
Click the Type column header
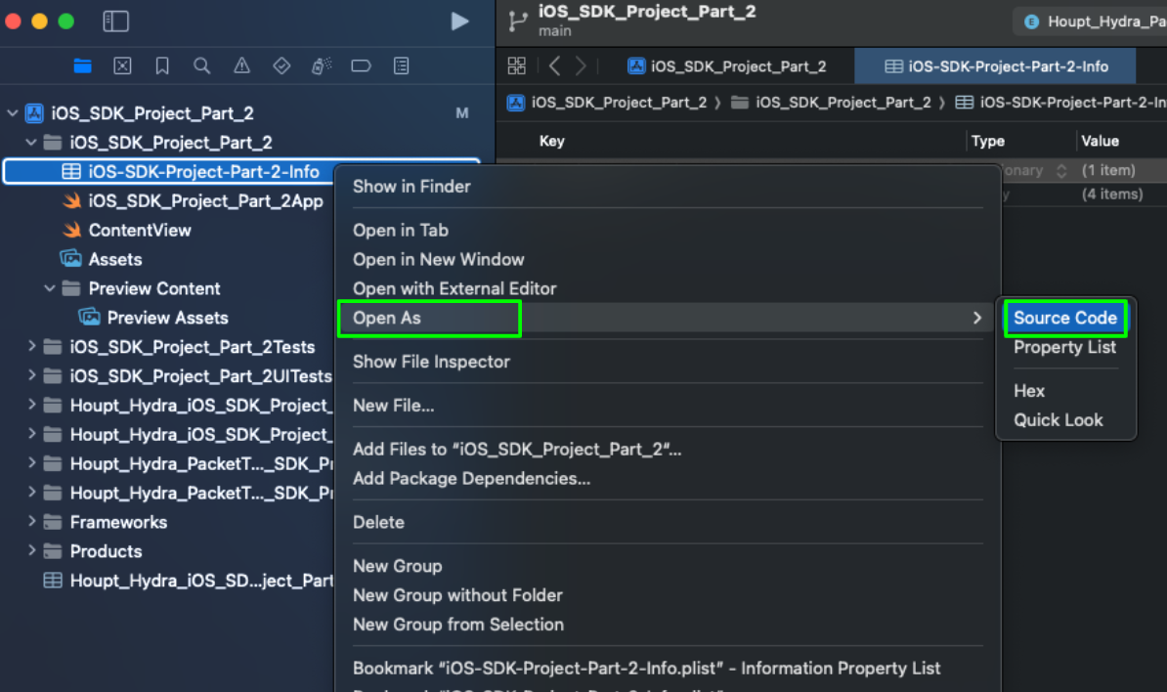[987, 141]
